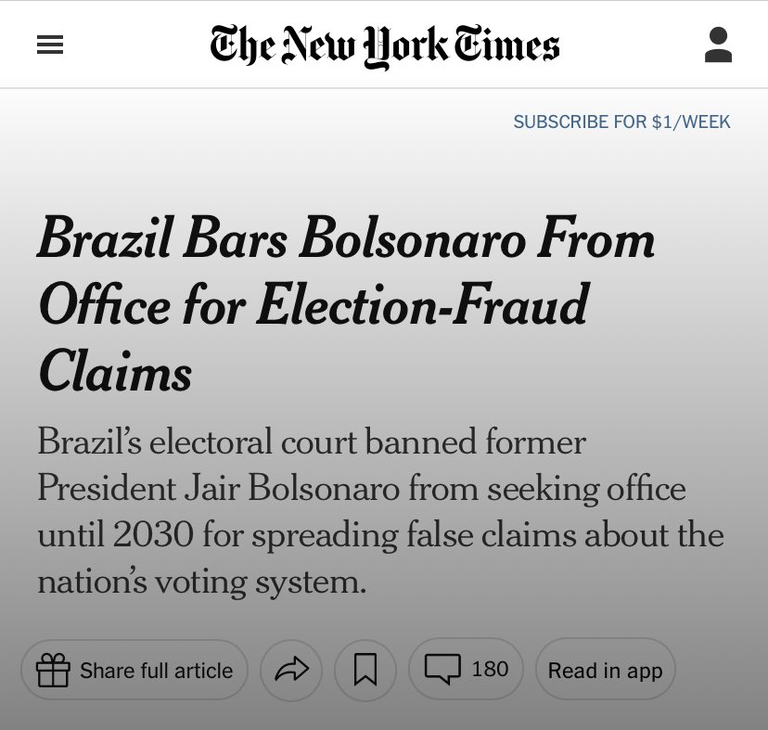Click the word Election-Fraud in the headline

click(x=423, y=306)
